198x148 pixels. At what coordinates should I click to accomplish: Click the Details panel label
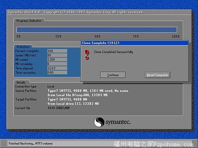[21, 82]
